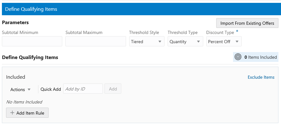The height and width of the screenshot is (126, 281).
Task: Focus the Subtotal Maximum field
Action: (96, 41)
